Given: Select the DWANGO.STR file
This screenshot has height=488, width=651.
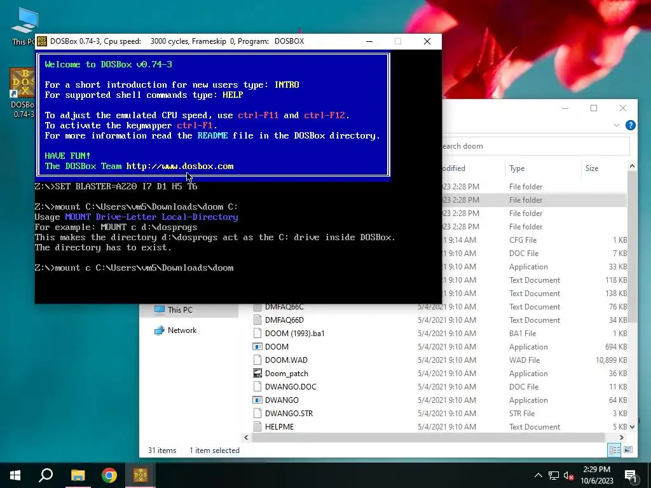Looking at the screenshot, I should click(x=289, y=413).
